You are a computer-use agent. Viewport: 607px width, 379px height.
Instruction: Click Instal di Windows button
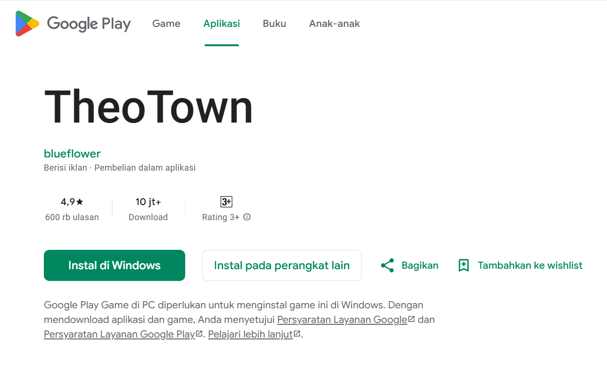coord(114,265)
